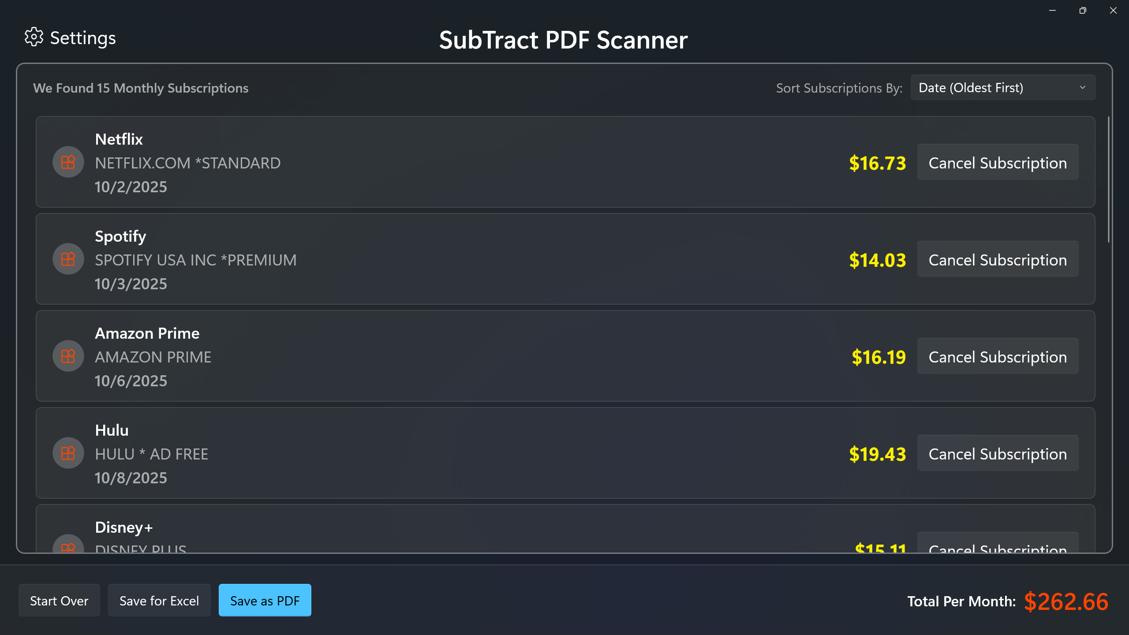1129x635 pixels.
Task: Cancel the Hulu subscription
Action: tap(997, 453)
